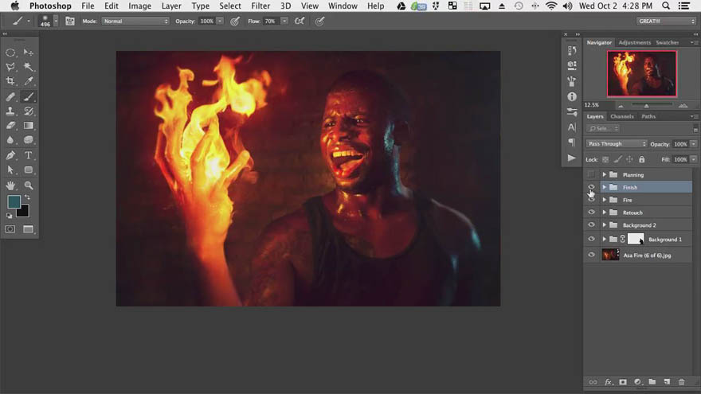
Task: Switch to the Channels tab
Action: [622, 116]
